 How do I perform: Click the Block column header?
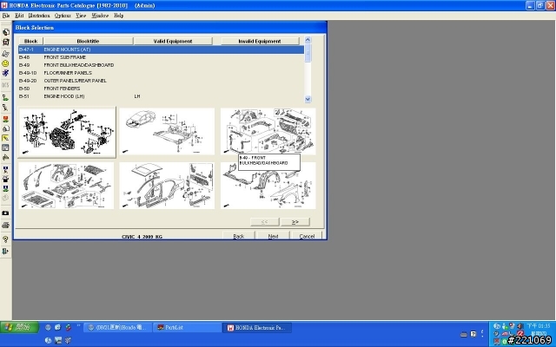click(30, 41)
